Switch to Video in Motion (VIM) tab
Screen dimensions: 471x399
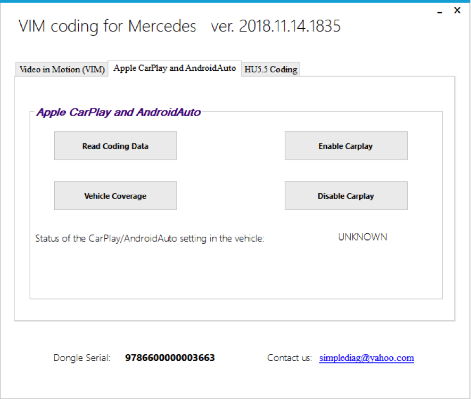[62, 69]
